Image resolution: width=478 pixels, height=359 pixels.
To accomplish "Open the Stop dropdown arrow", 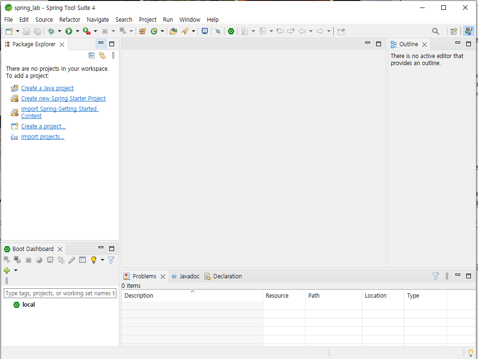I will pos(114,31).
